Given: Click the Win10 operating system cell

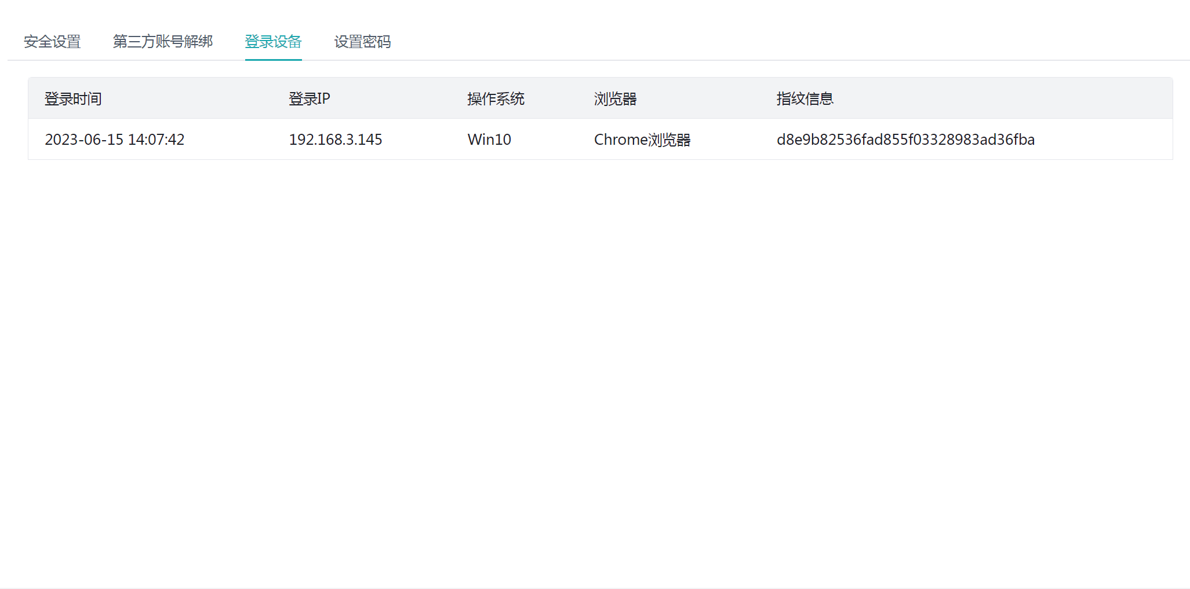Looking at the screenshot, I should click(489, 140).
